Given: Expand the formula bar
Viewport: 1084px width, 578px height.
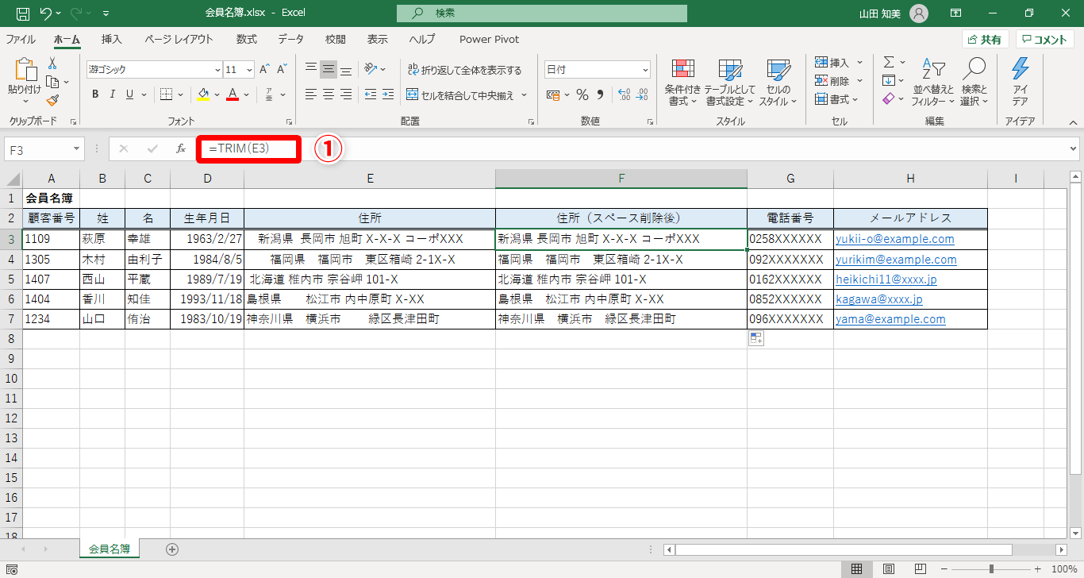Looking at the screenshot, I should point(1074,148).
